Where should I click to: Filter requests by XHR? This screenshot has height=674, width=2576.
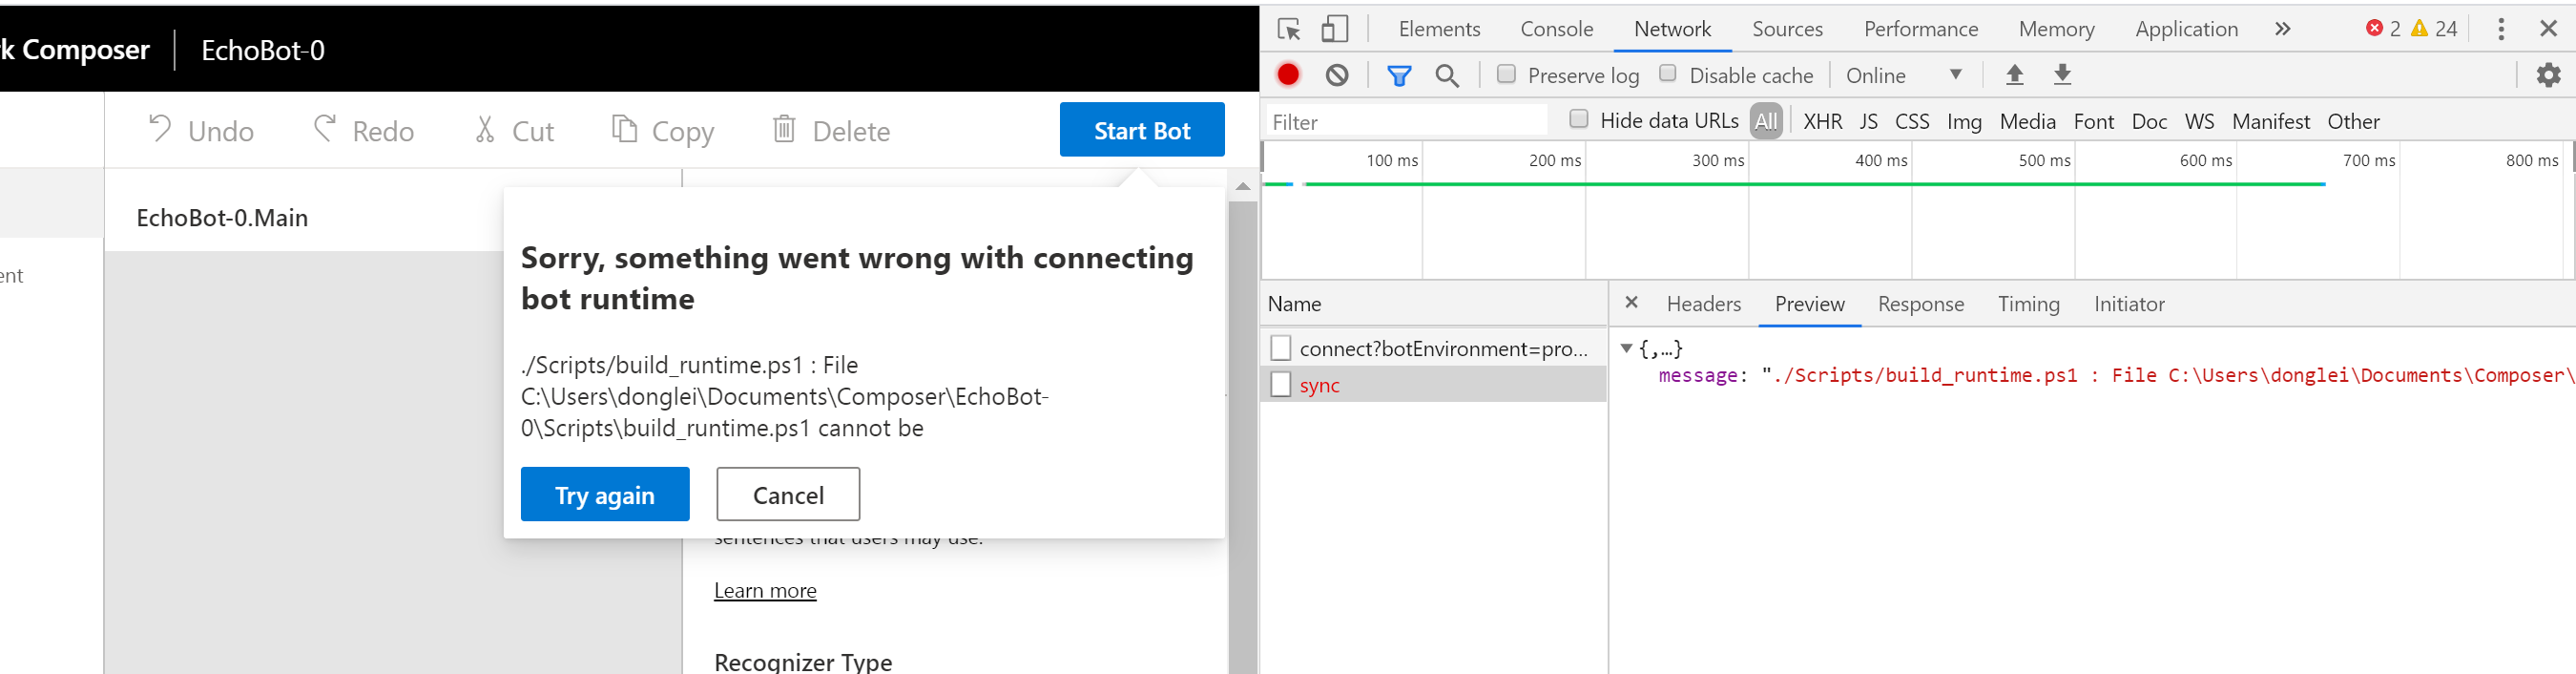click(x=1822, y=121)
